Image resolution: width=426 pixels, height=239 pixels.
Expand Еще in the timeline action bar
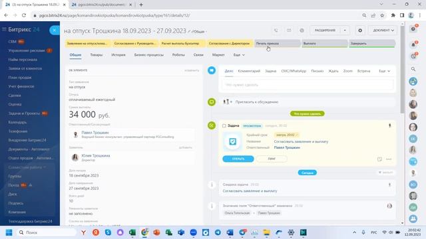385,71
